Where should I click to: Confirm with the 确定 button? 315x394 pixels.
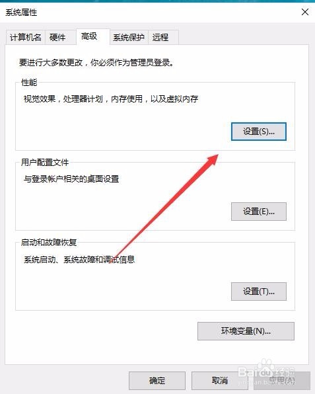pyautogui.click(x=157, y=381)
